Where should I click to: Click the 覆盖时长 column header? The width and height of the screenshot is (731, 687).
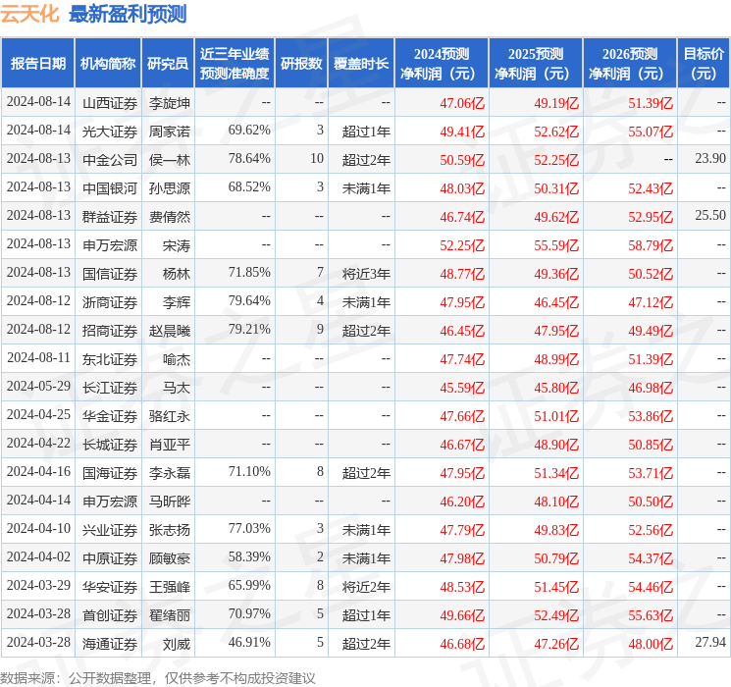coord(361,64)
